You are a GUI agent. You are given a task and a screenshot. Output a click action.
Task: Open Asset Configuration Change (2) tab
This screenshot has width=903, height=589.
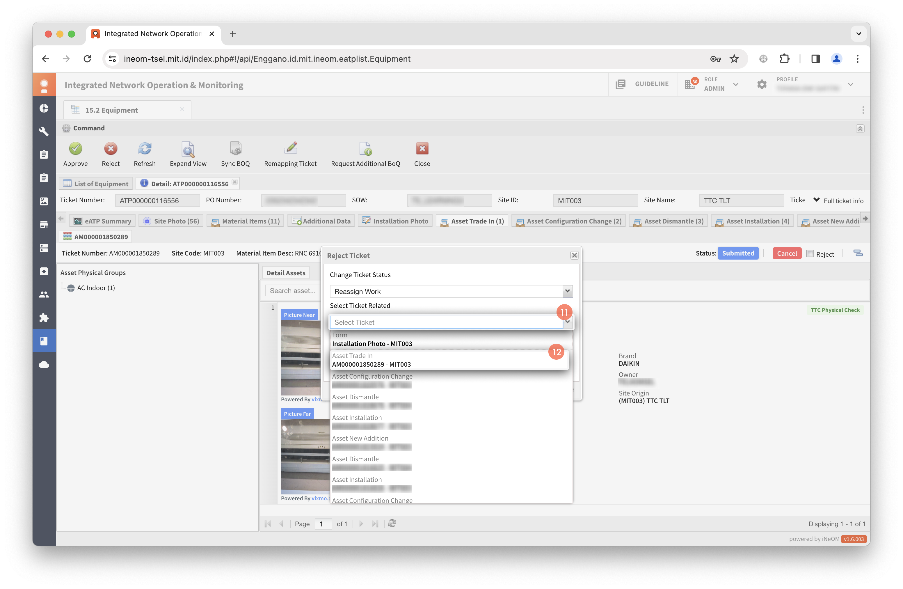pos(568,221)
